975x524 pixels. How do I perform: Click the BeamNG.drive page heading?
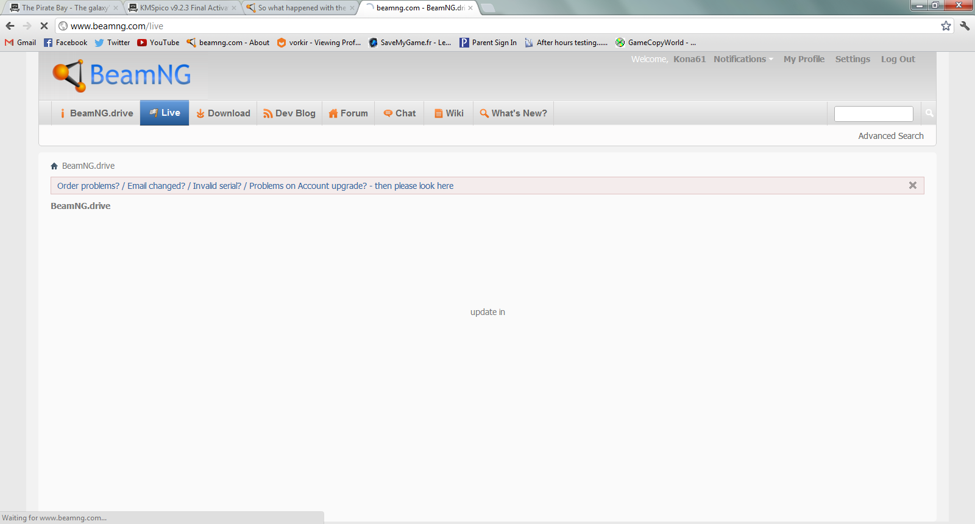(80, 206)
